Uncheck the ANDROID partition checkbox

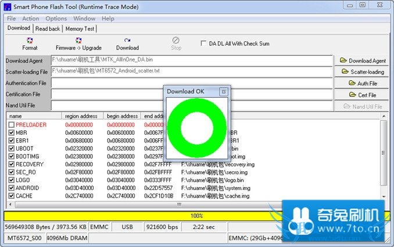click(x=12, y=188)
